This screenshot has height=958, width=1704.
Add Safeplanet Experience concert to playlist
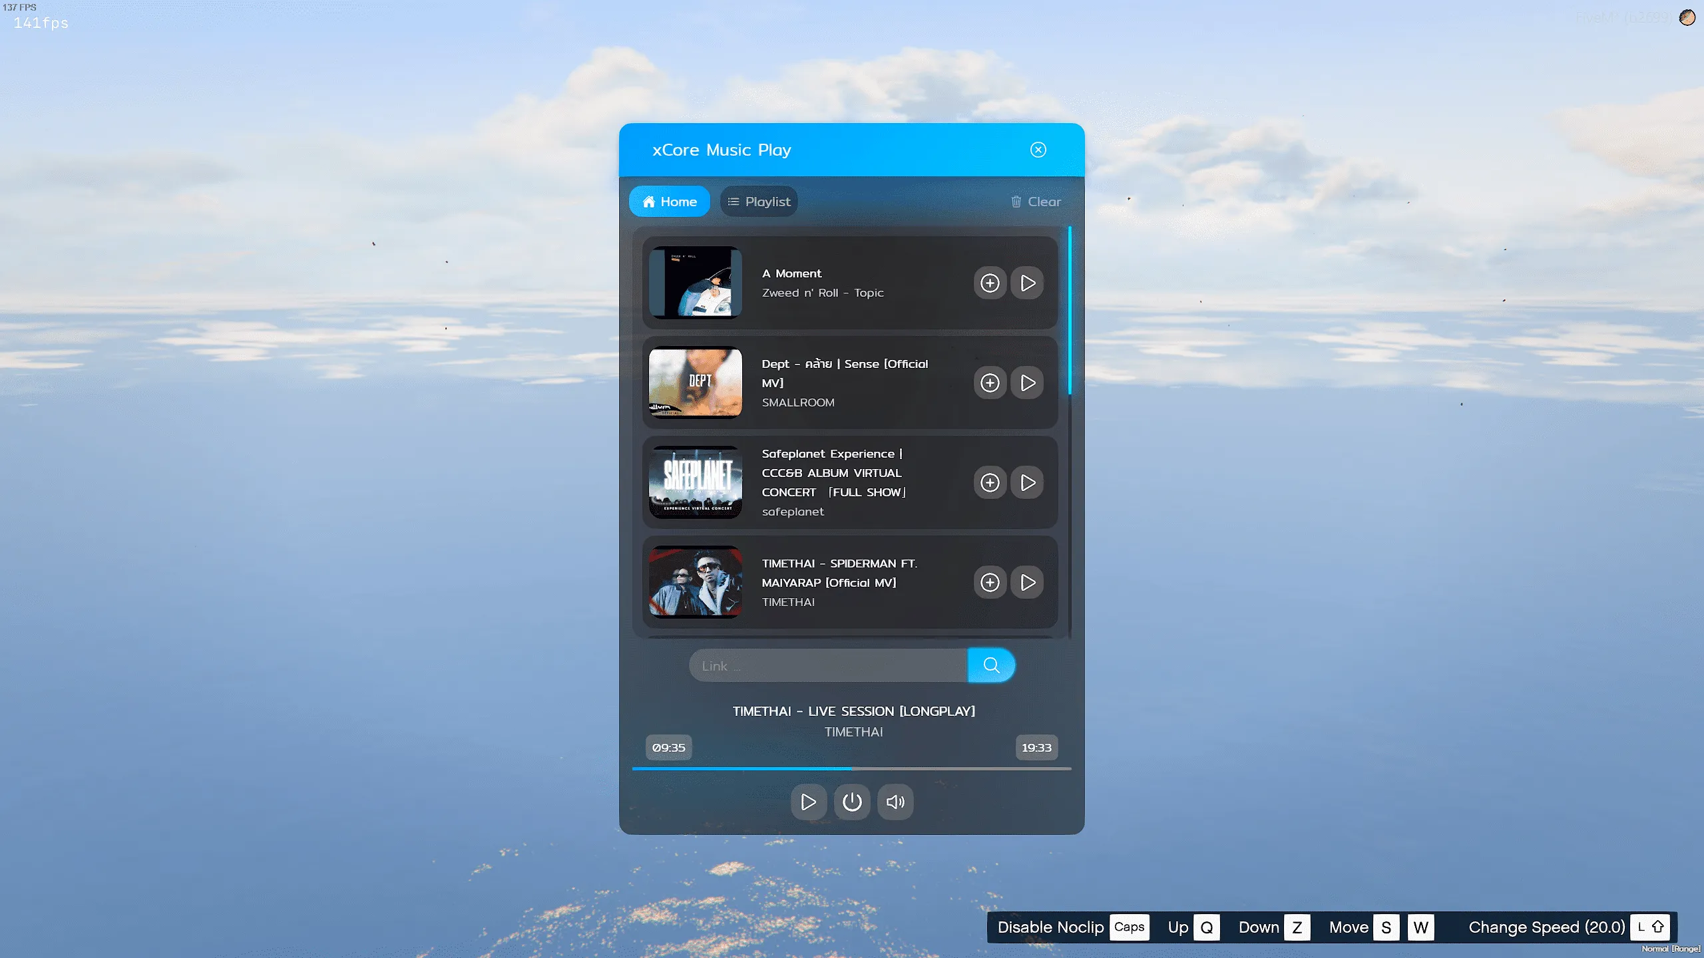tap(990, 482)
